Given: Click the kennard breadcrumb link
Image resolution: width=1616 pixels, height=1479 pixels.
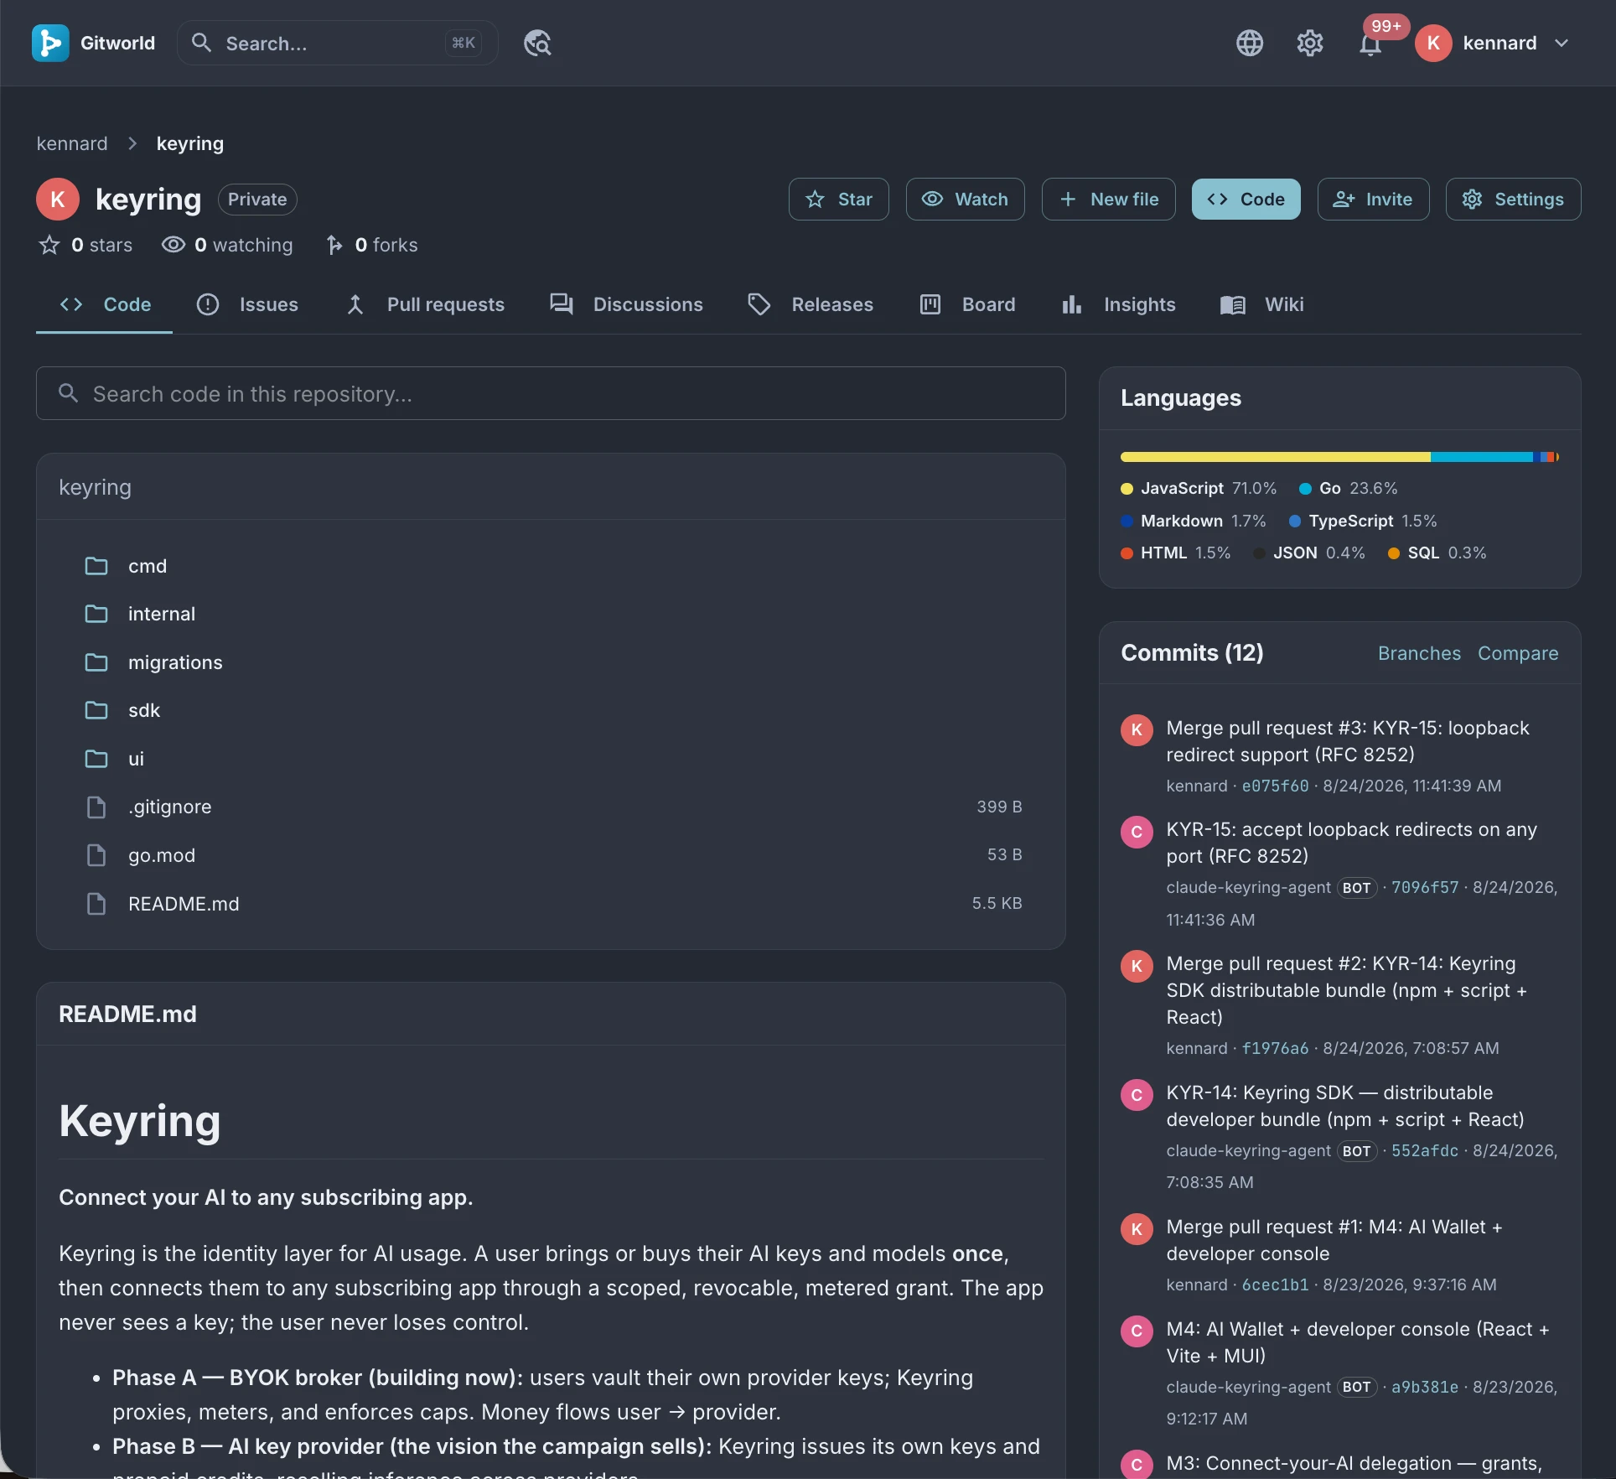Looking at the screenshot, I should point(72,143).
